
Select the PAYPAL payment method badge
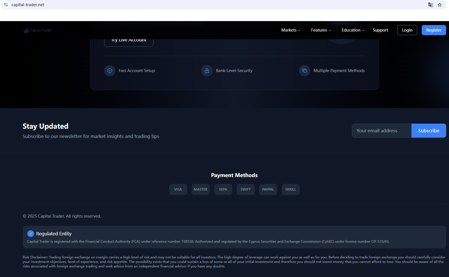pos(268,189)
